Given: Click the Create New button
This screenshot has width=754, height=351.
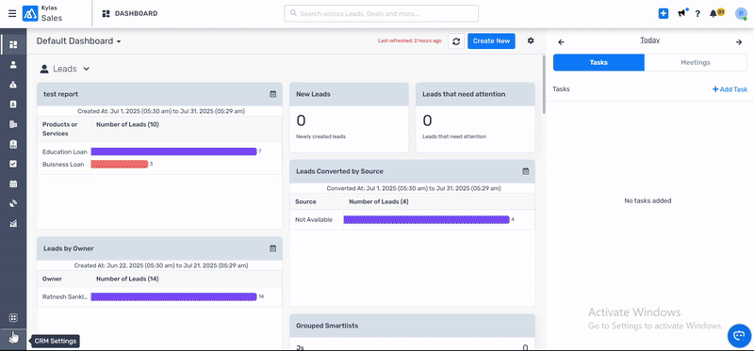Looking at the screenshot, I should 491,41.
